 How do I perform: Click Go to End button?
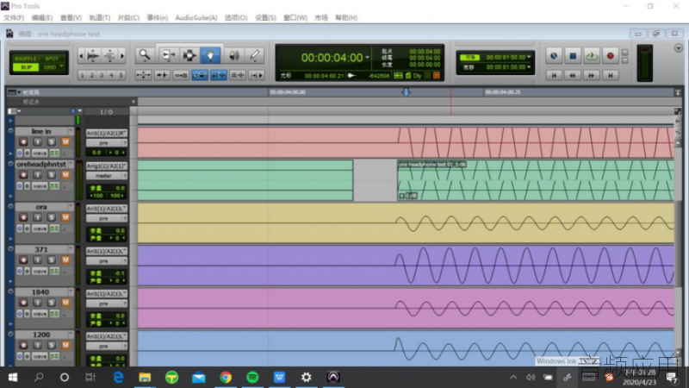(x=610, y=76)
